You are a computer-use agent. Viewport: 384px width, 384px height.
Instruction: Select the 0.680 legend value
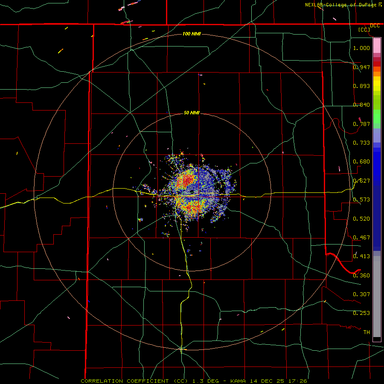361,162
